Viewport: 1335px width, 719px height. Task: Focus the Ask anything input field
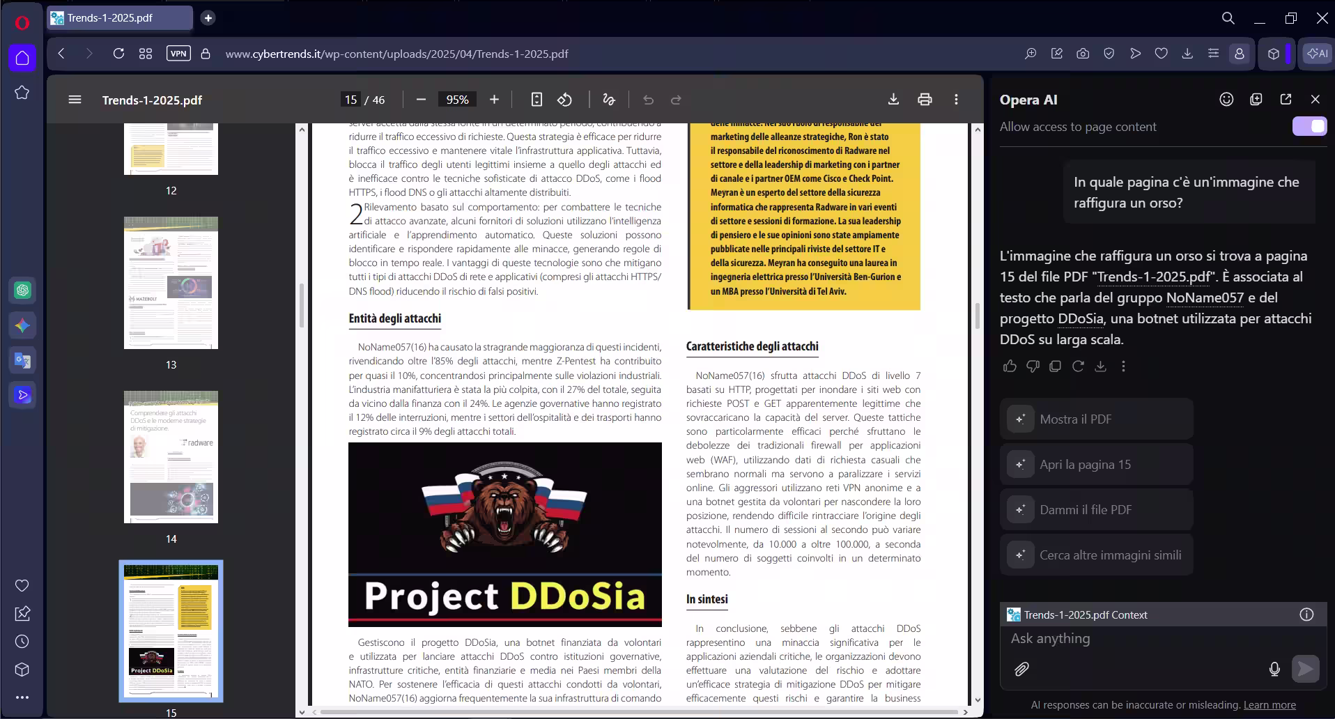[1163, 638]
